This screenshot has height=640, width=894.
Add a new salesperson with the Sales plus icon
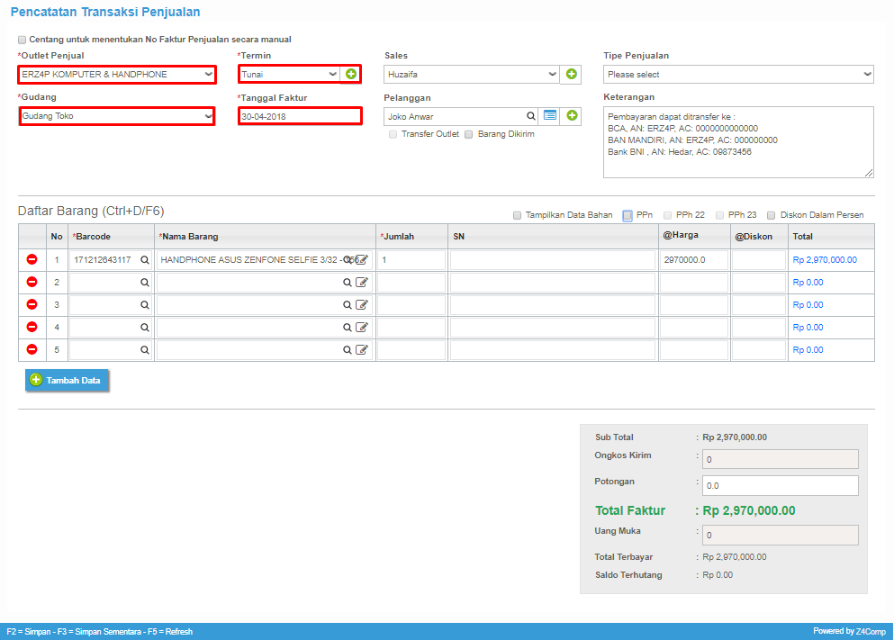(572, 74)
